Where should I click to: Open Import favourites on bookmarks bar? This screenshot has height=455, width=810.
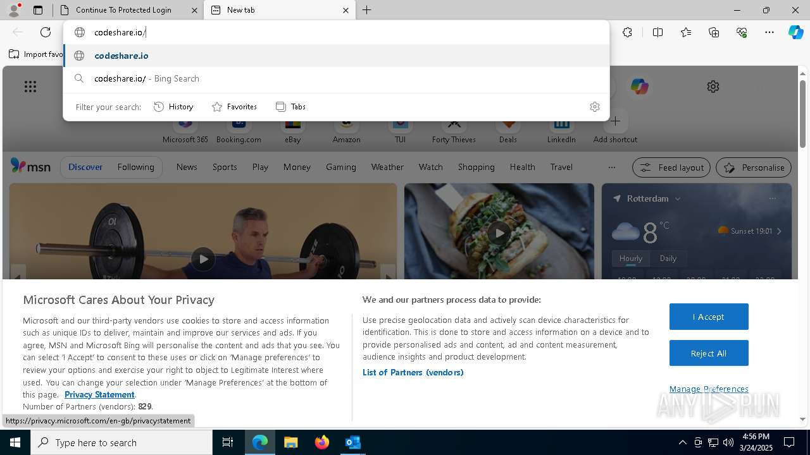(x=36, y=54)
